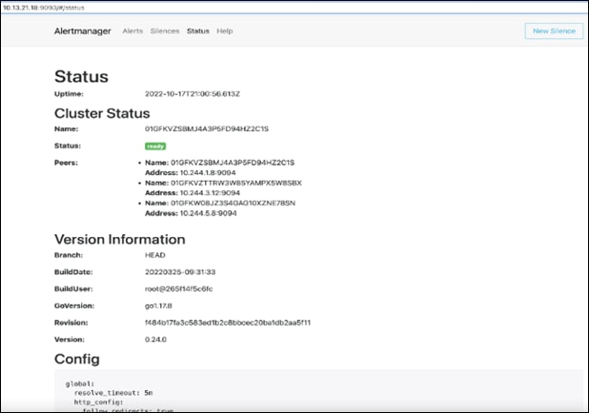Click the BuildUser label
The height and width of the screenshot is (413, 589).
point(73,289)
